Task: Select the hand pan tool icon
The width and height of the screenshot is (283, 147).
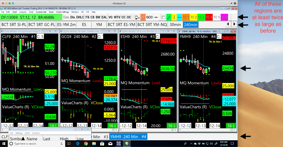Action: coord(137,17)
